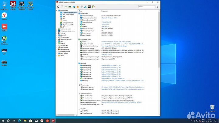Click the toolbar icon right of the flame
Image resolution: width=219 pixels, height=123 pixels.
[x=82, y=7]
